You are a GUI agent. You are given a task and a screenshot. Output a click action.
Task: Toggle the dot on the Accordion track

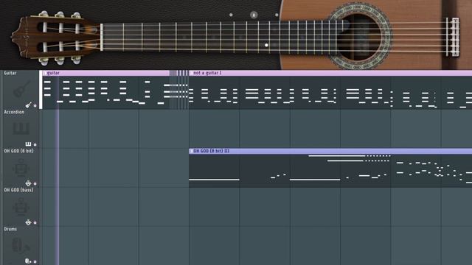click(x=35, y=144)
